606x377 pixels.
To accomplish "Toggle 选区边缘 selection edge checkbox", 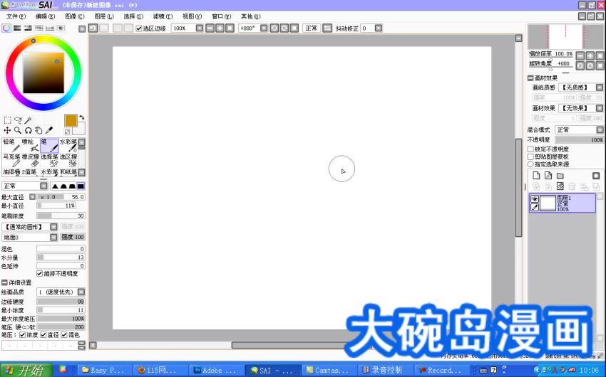I will click(x=139, y=28).
